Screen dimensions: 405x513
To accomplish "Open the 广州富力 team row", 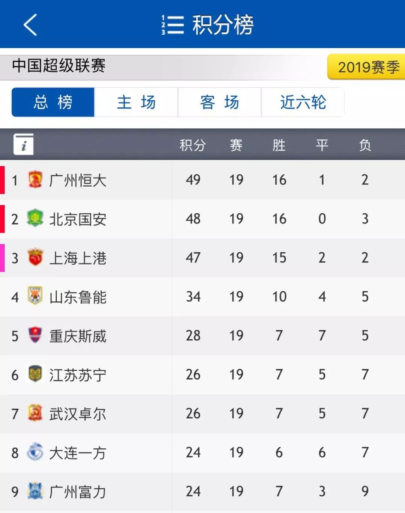I will click(202, 491).
